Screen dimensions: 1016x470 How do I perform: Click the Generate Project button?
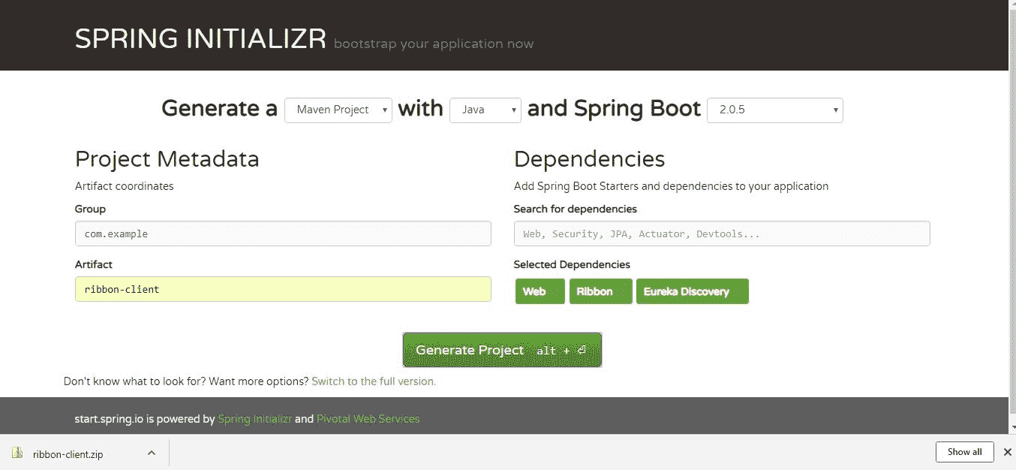point(502,350)
